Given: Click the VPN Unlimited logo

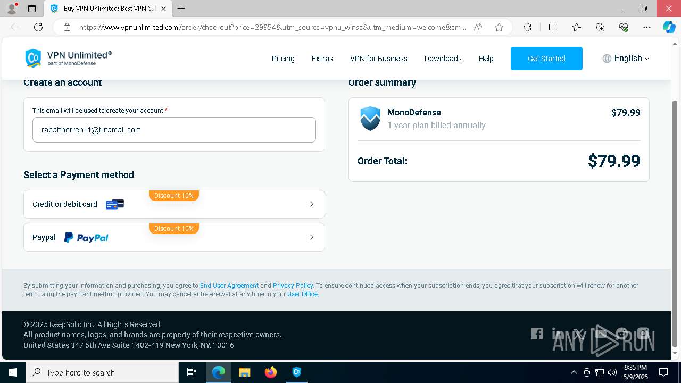Looking at the screenshot, I should (x=68, y=58).
